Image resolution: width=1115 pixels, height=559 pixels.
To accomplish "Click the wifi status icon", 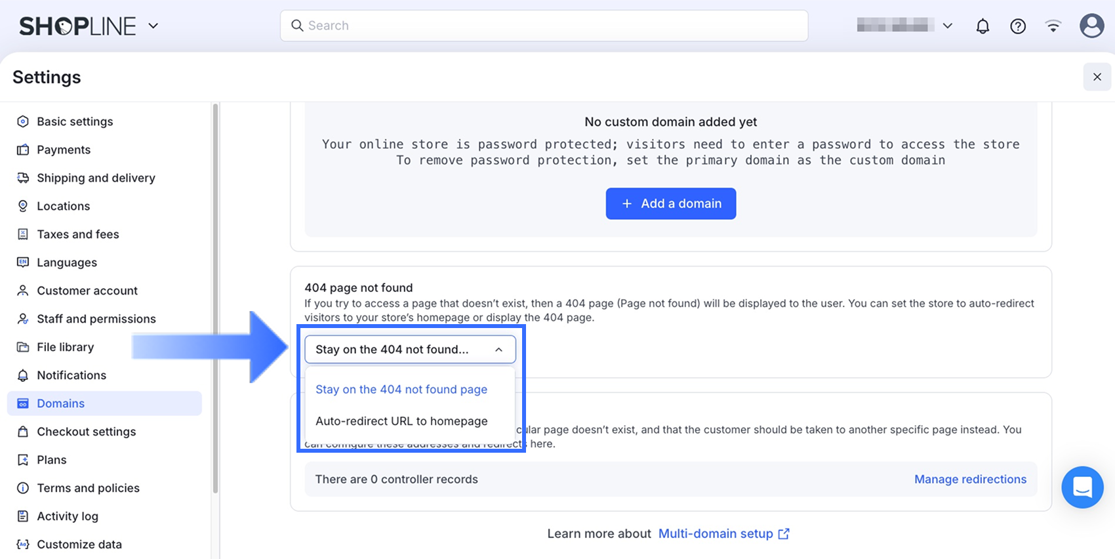I will (1053, 26).
